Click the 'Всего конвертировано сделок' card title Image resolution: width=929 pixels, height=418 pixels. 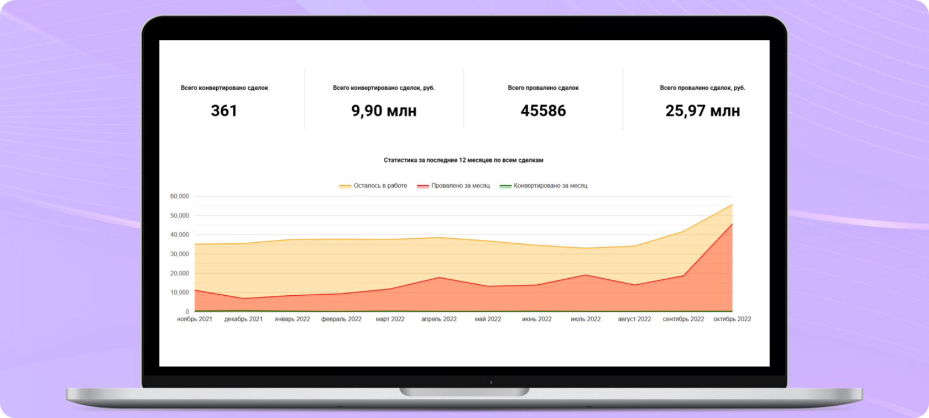point(225,88)
